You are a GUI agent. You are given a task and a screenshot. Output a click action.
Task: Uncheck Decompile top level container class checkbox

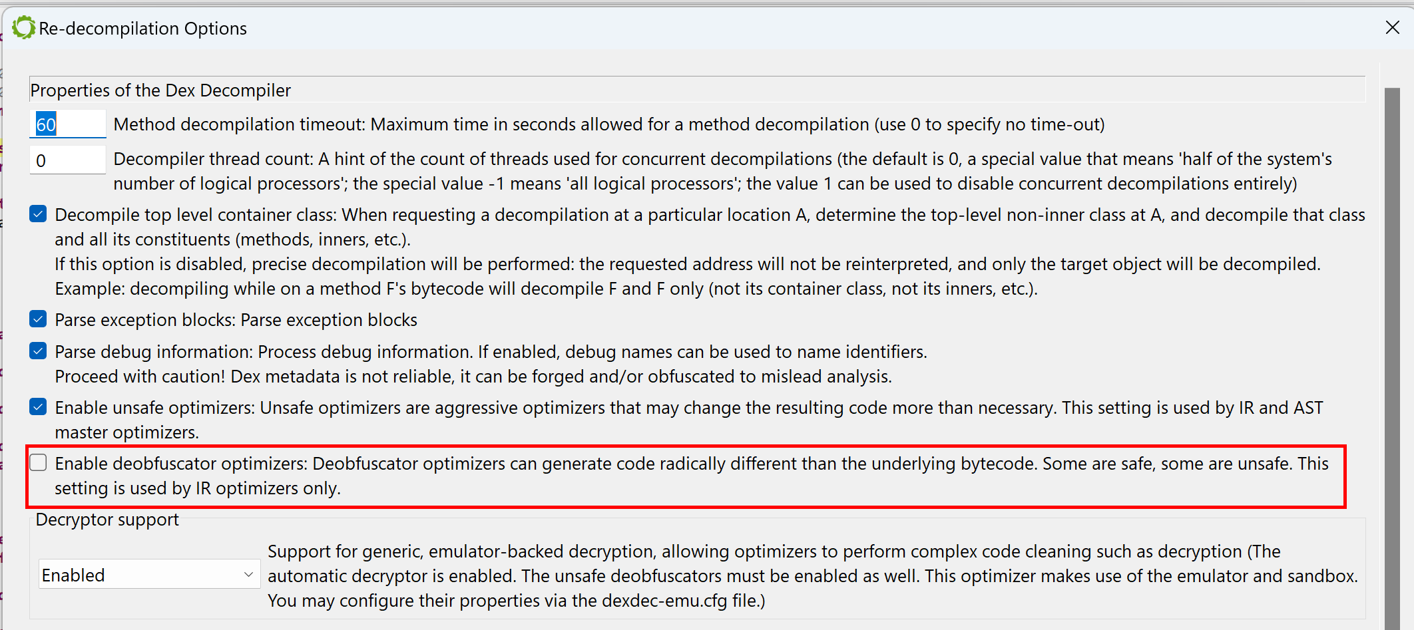click(38, 214)
